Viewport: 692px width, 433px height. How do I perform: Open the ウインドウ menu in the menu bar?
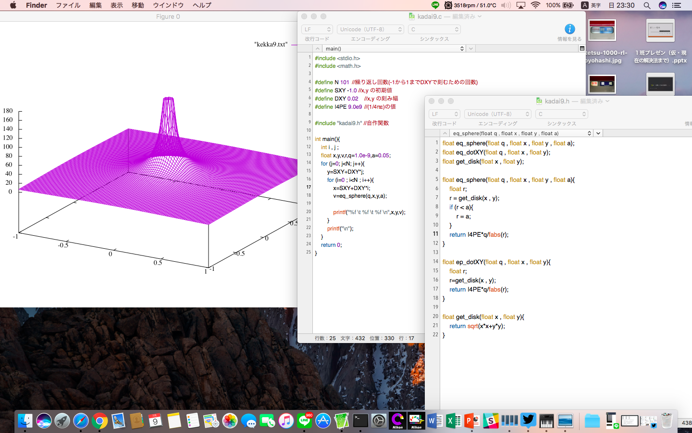coord(168,5)
